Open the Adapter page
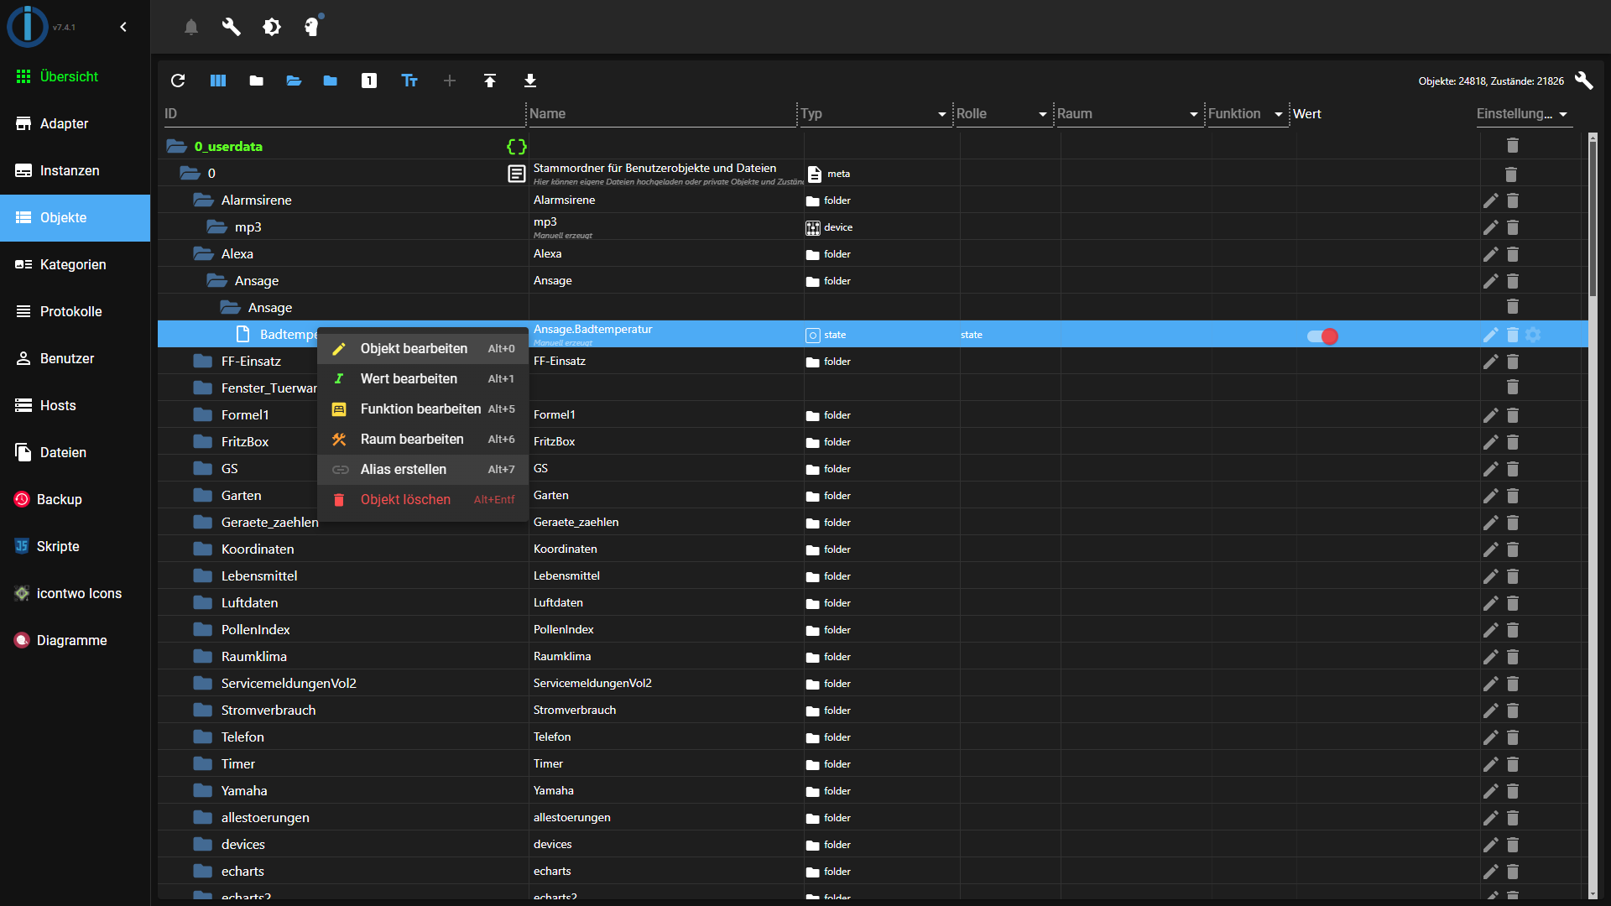The height and width of the screenshot is (906, 1611). [x=75, y=123]
